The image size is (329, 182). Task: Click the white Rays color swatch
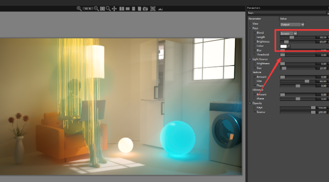click(283, 46)
